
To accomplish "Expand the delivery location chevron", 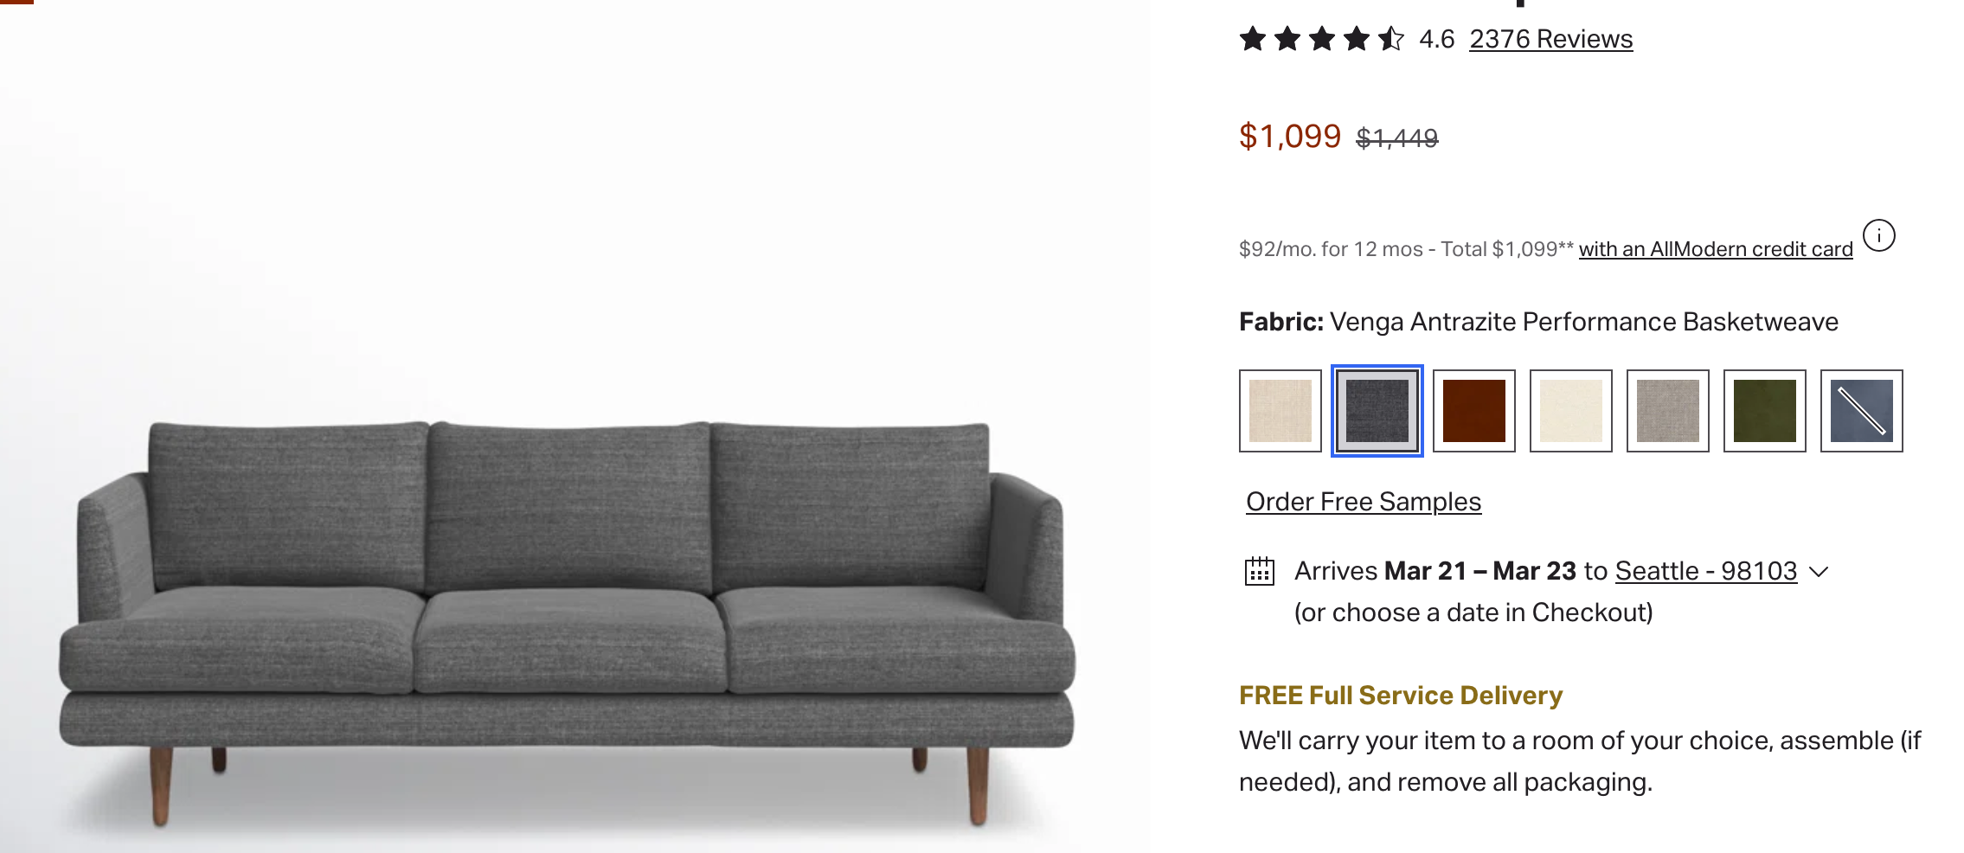I will tap(1819, 572).
